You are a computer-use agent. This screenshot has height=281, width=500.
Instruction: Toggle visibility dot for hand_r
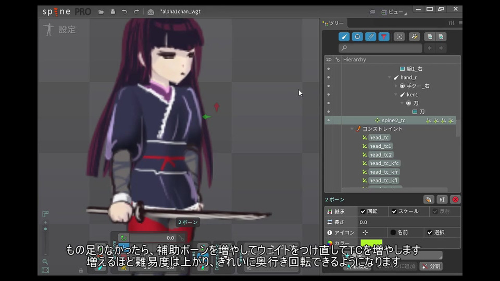[329, 78]
